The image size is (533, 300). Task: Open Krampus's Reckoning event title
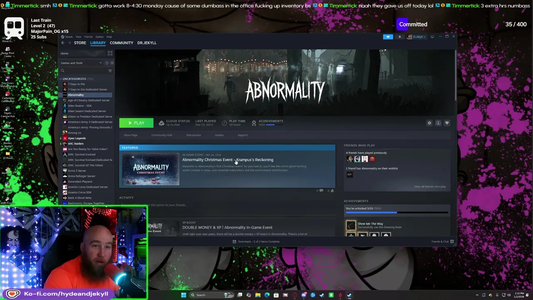tap(228, 160)
